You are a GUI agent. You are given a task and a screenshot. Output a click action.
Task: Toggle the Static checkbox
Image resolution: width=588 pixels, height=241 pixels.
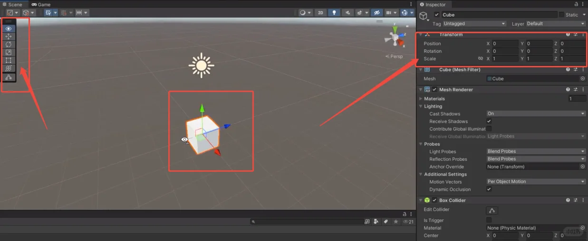click(x=561, y=15)
